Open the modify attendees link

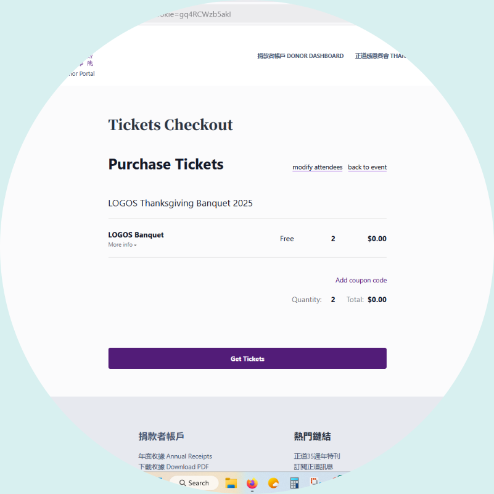[x=317, y=167]
